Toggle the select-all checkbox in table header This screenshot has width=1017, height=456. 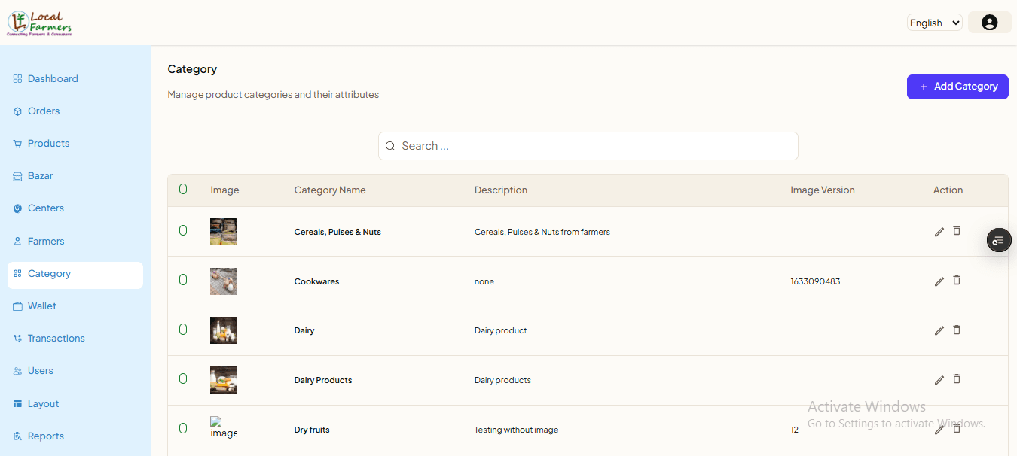183,189
